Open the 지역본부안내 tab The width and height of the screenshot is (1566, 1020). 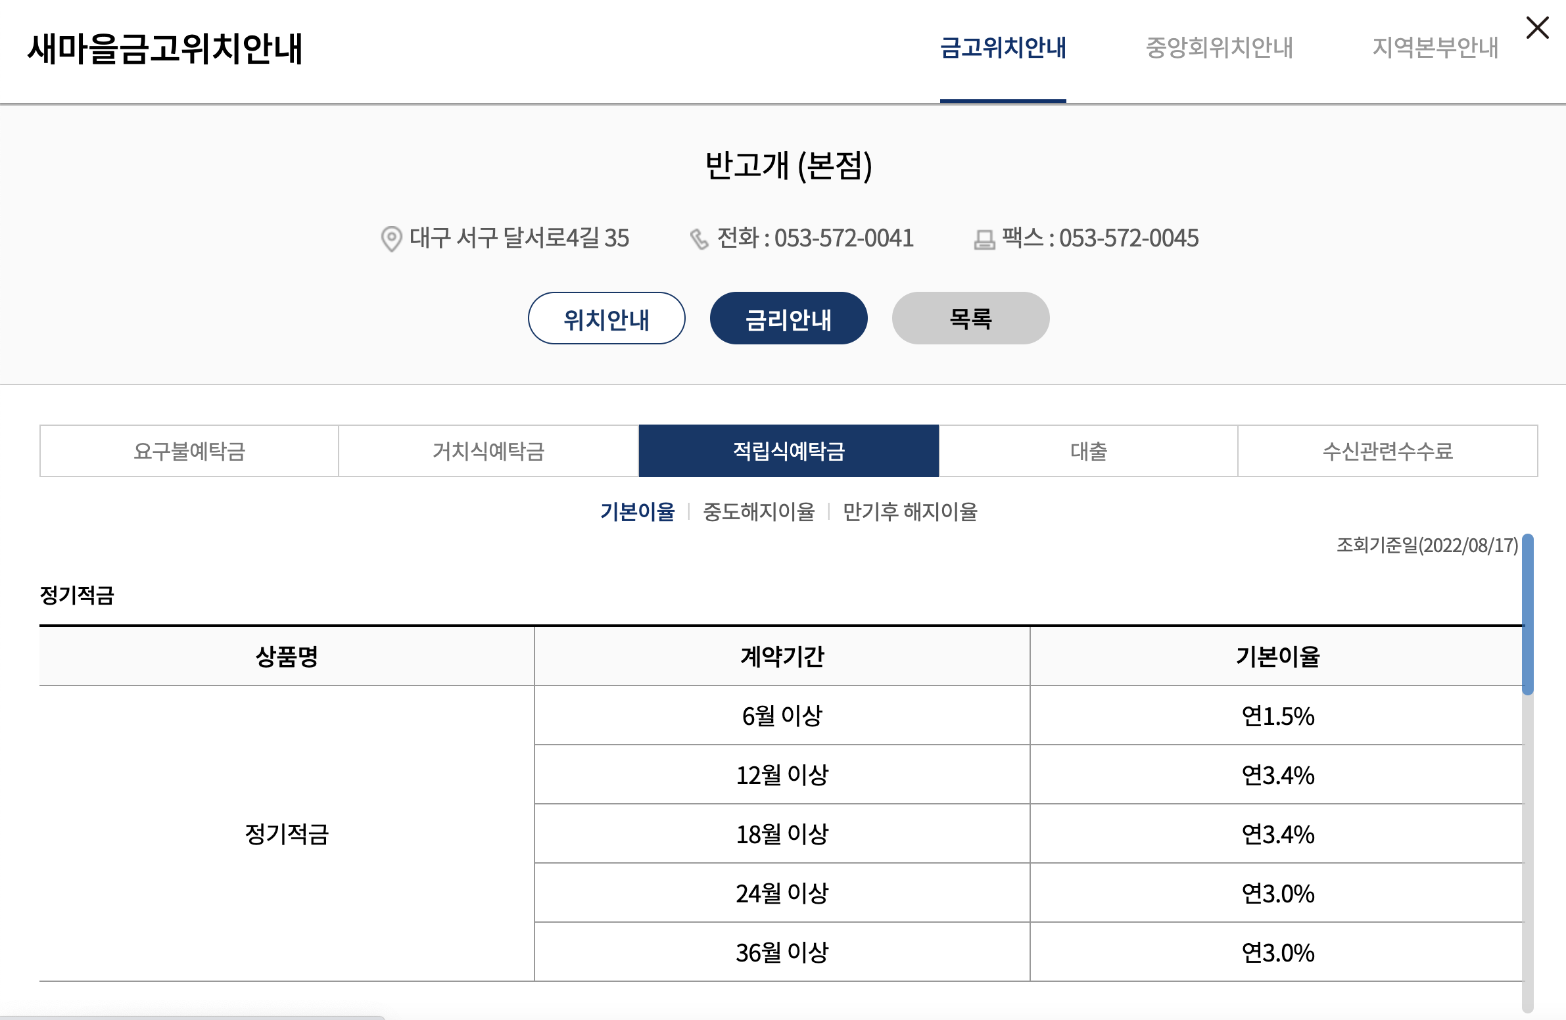pyautogui.click(x=1435, y=48)
